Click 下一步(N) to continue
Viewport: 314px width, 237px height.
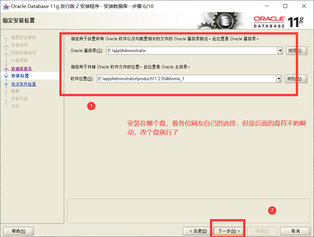(229, 231)
